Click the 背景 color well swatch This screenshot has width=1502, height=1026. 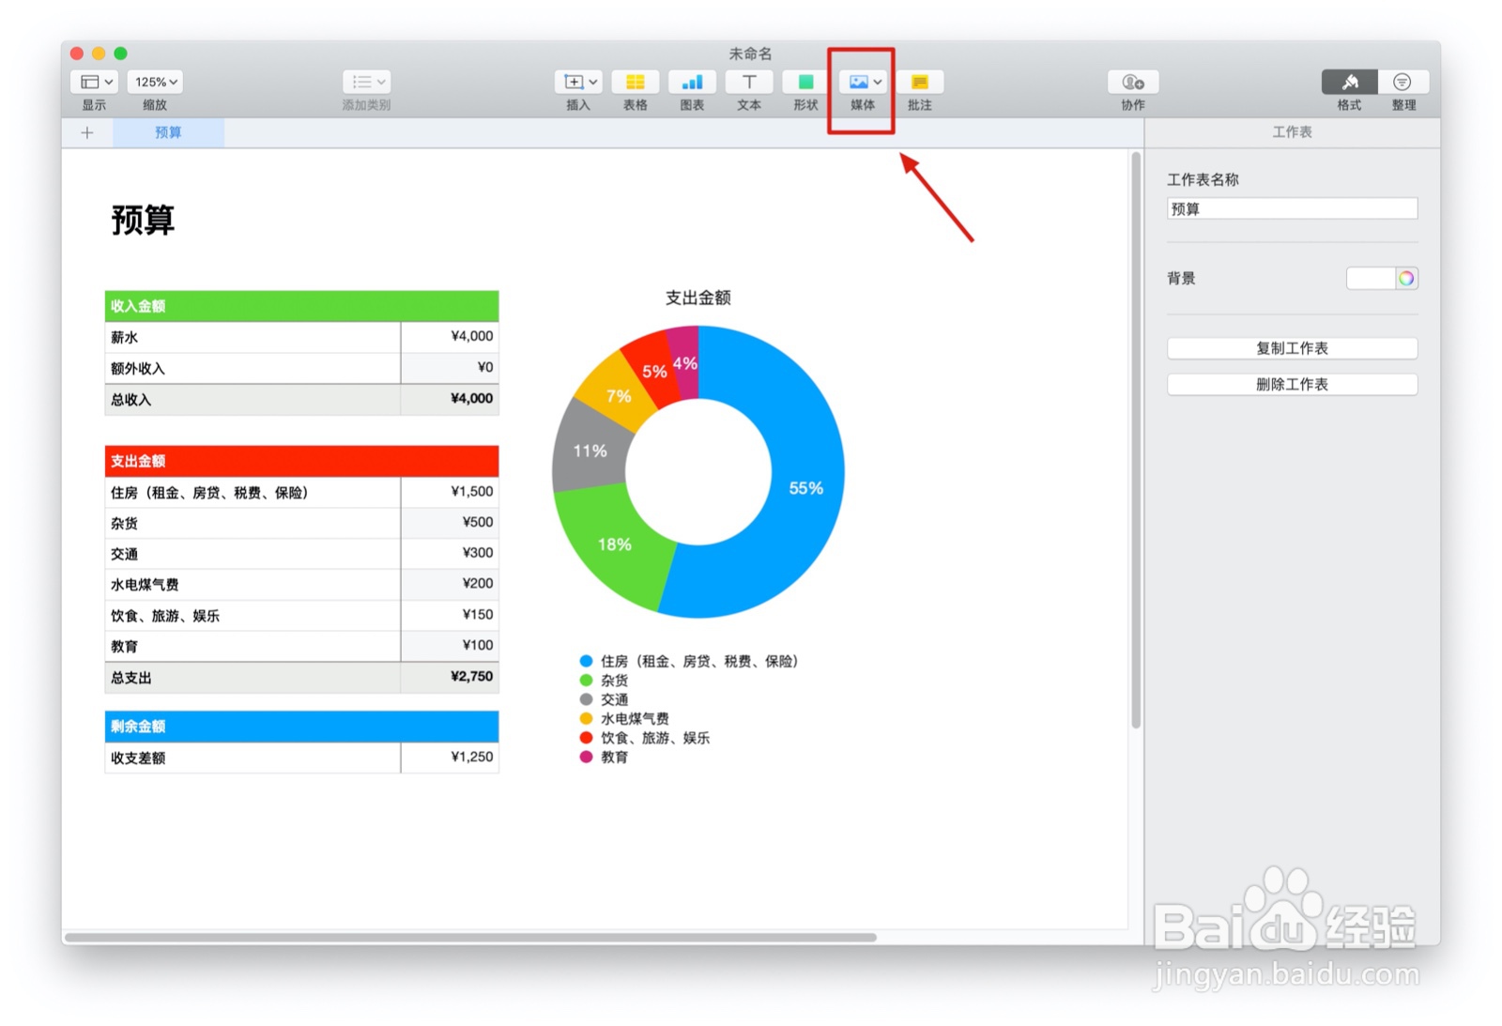[1371, 278]
